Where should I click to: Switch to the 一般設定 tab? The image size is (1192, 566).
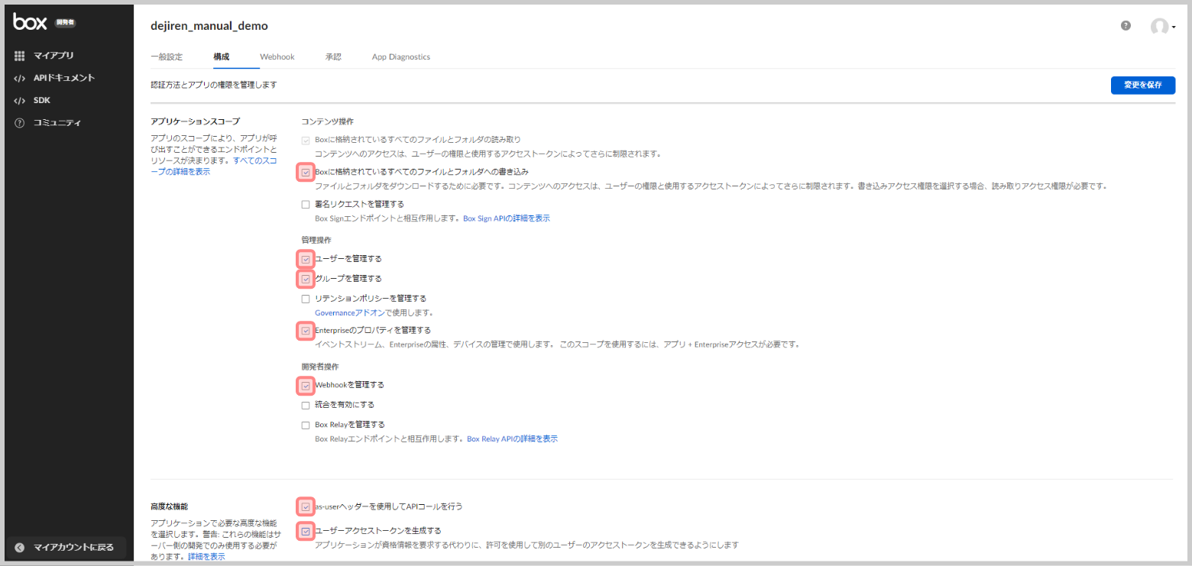167,57
